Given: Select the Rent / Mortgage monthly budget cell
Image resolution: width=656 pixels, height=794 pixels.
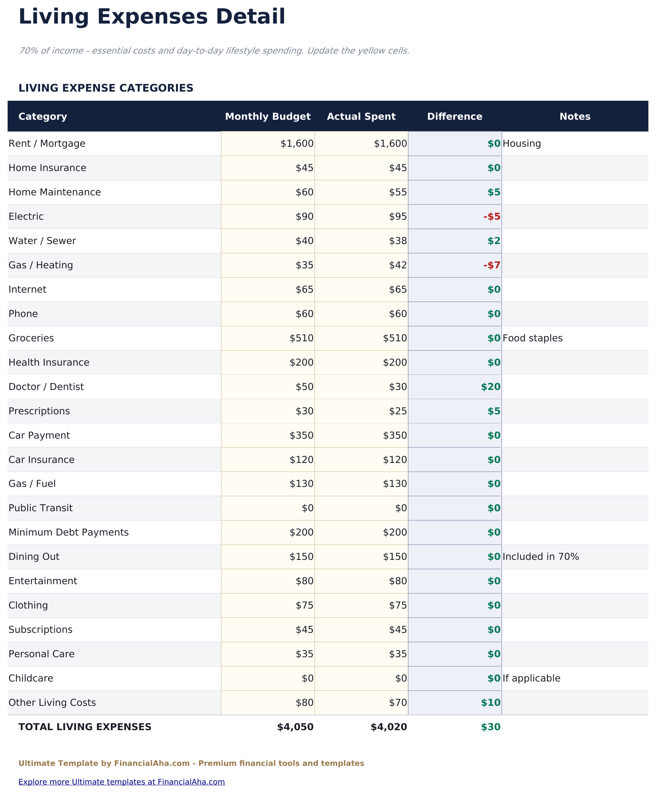Looking at the screenshot, I should (268, 144).
